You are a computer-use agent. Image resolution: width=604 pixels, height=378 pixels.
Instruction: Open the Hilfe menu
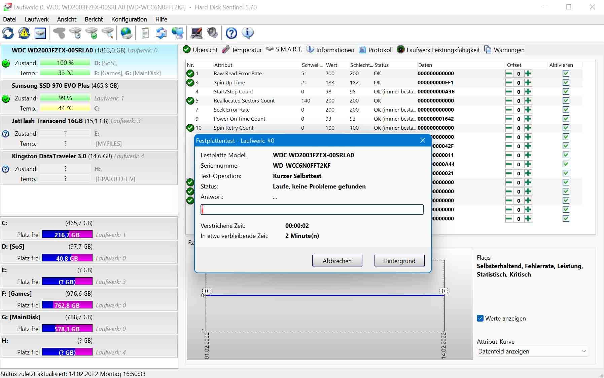(161, 19)
